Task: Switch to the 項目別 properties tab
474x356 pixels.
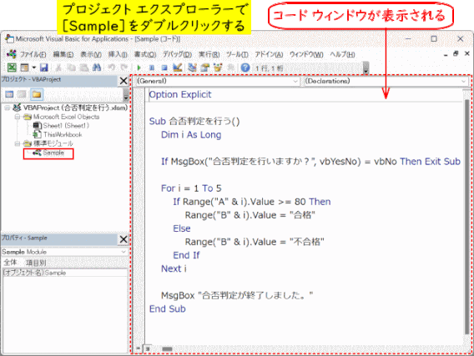Action: [x=36, y=263]
